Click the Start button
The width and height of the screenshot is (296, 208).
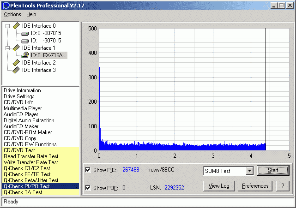tap(273, 170)
